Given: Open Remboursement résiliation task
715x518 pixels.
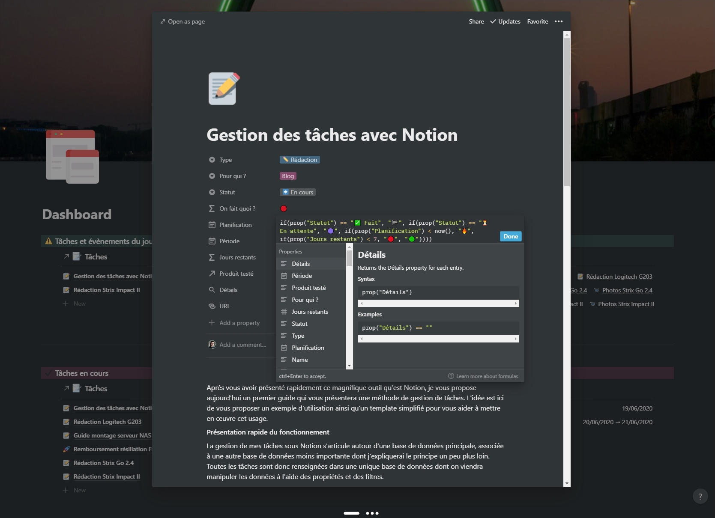Looking at the screenshot, I should pyautogui.click(x=112, y=449).
